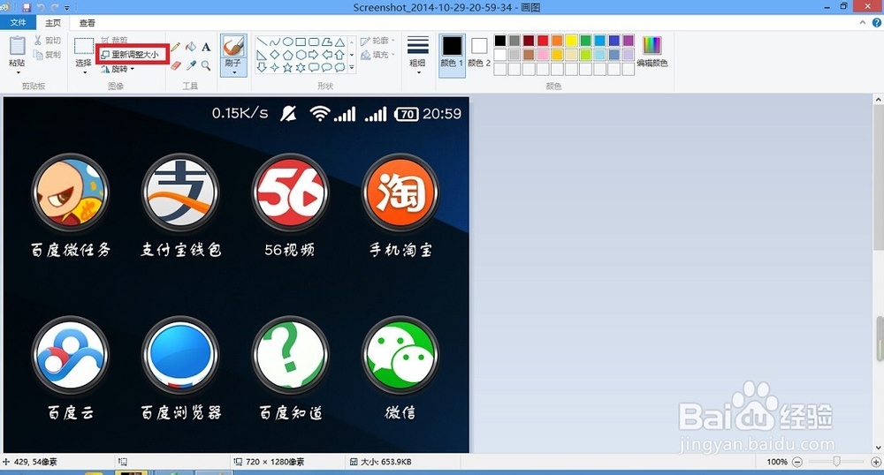Click the file size text 大小: 653.9KB
The height and width of the screenshot is (475, 884).
pos(385,462)
